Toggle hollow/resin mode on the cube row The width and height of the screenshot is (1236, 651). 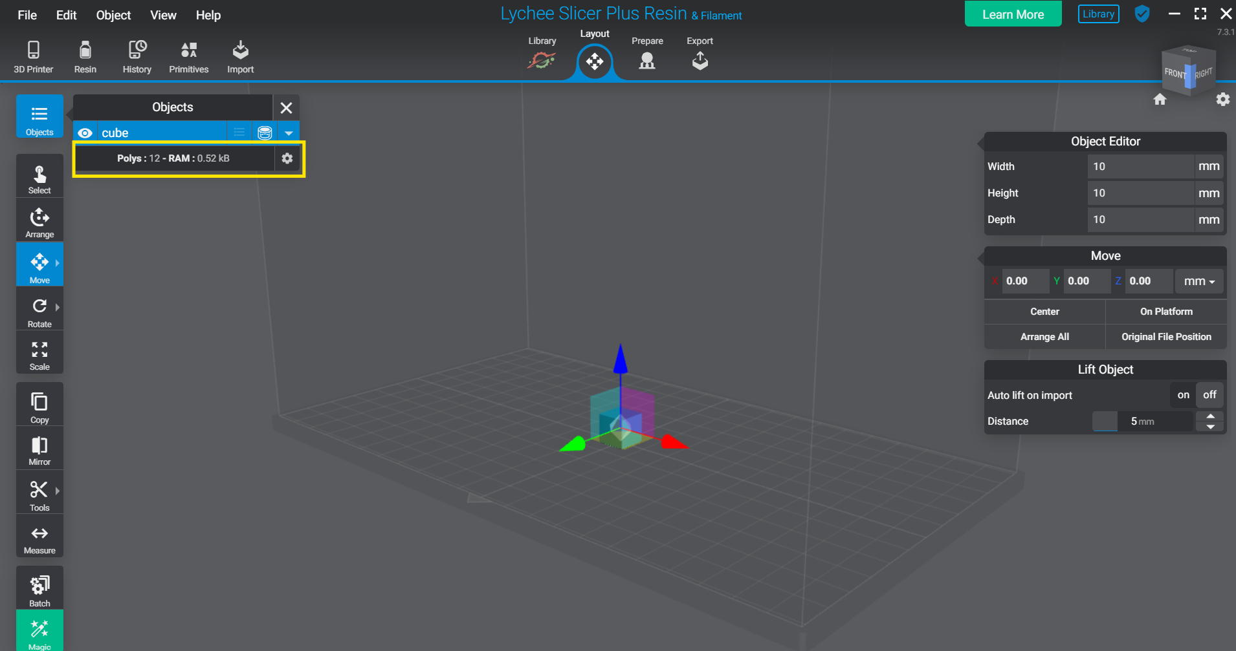click(263, 132)
